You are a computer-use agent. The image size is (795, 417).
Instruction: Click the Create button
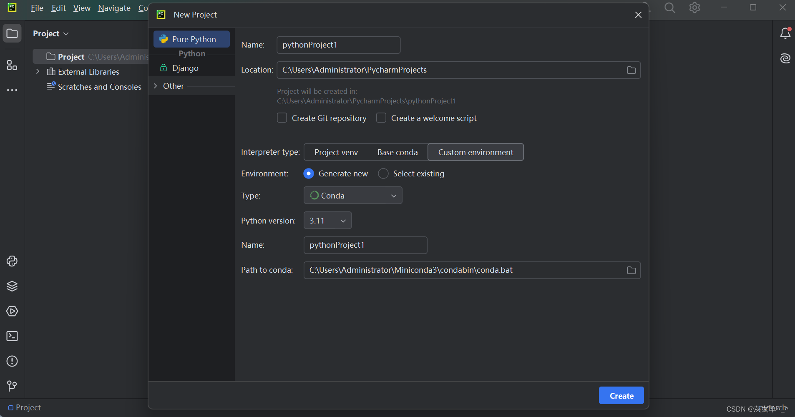click(621, 395)
